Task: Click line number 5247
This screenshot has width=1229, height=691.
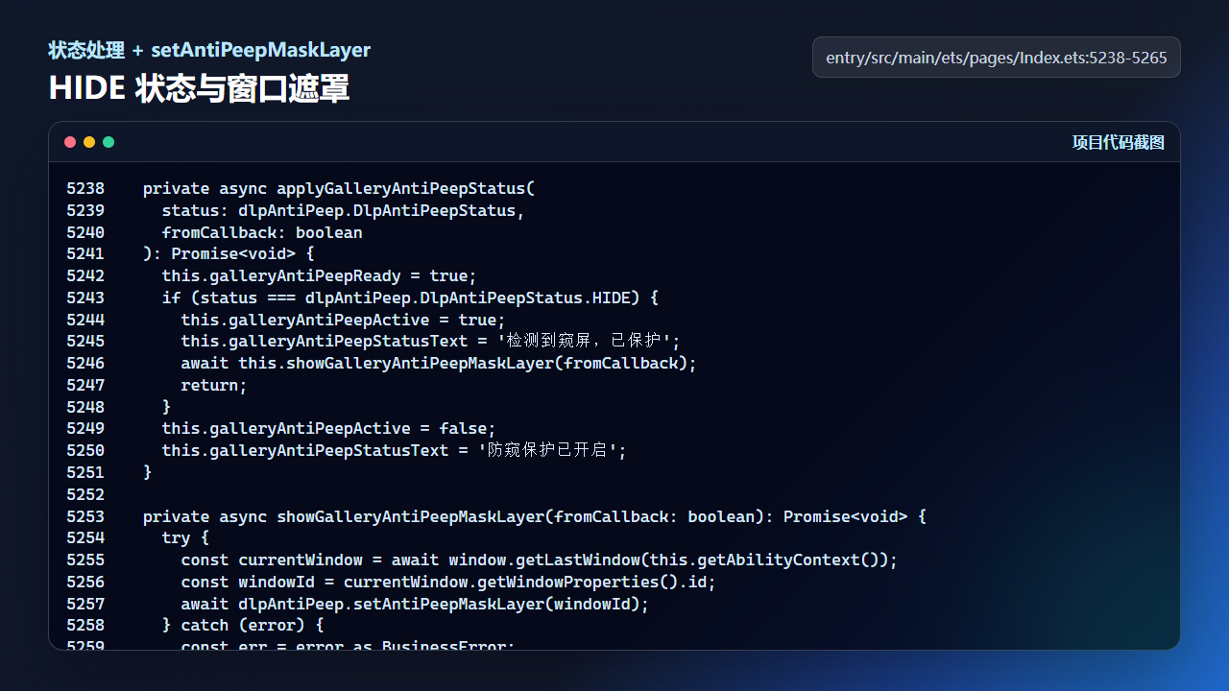Action: click(85, 385)
